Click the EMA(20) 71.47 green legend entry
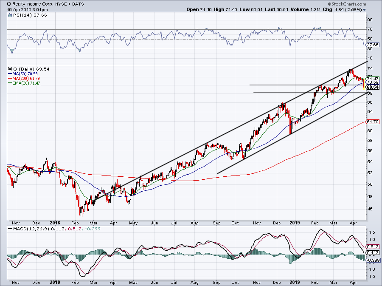 [24, 83]
